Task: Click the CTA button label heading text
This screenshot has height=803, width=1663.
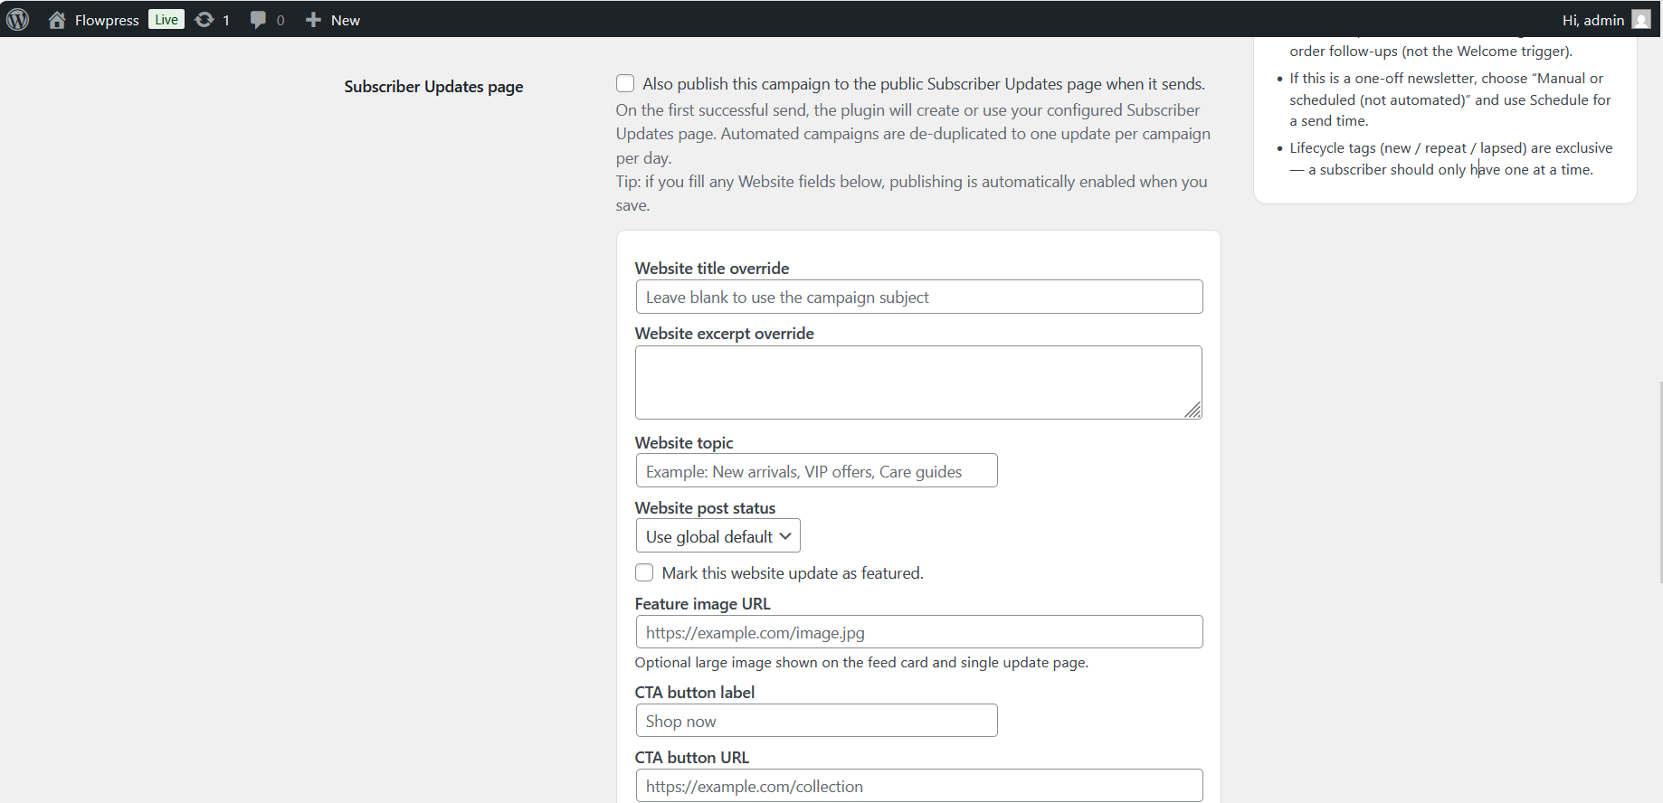Action: click(x=695, y=693)
